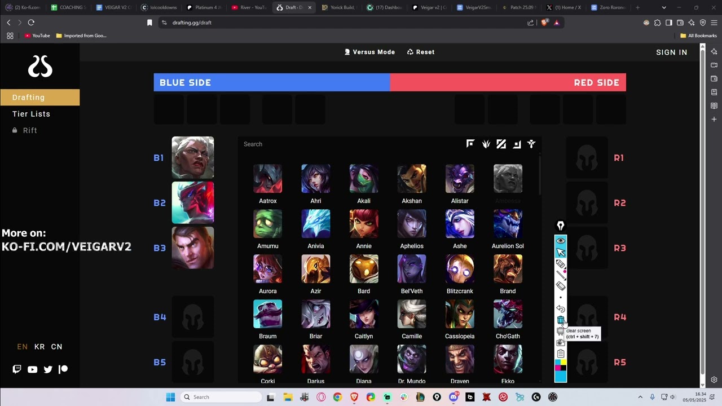Open the Brave Shields icon in address bar
The width and height of the screenshot is (722, 406).
pos(544,23)
